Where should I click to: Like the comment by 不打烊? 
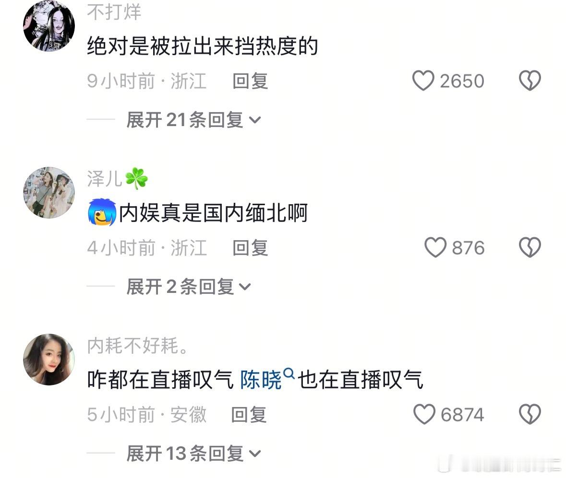click(423, 81)
